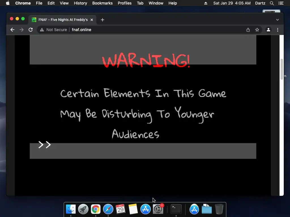Open Spotlight search icon
Screen dimensions: 290x217
272,3
